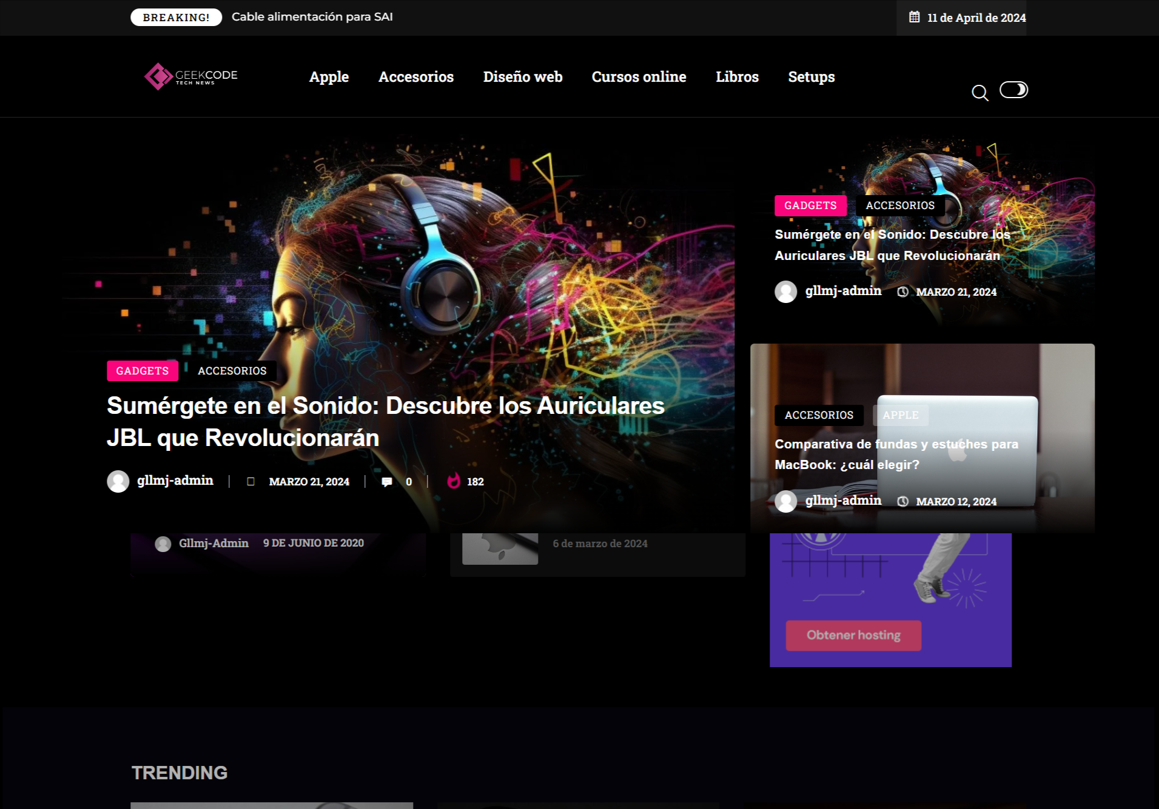Viewport: 1159px width, 809px height.
Task: Click gllmj-admin avatar on main featured post
Action: click(118, 482)
